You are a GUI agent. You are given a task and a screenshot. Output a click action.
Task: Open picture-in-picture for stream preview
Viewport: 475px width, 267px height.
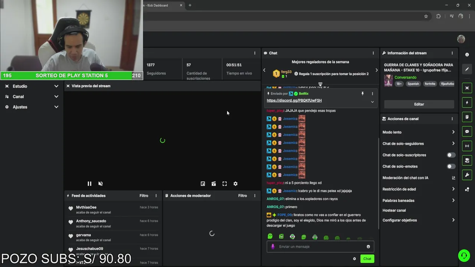coord(203,184)
